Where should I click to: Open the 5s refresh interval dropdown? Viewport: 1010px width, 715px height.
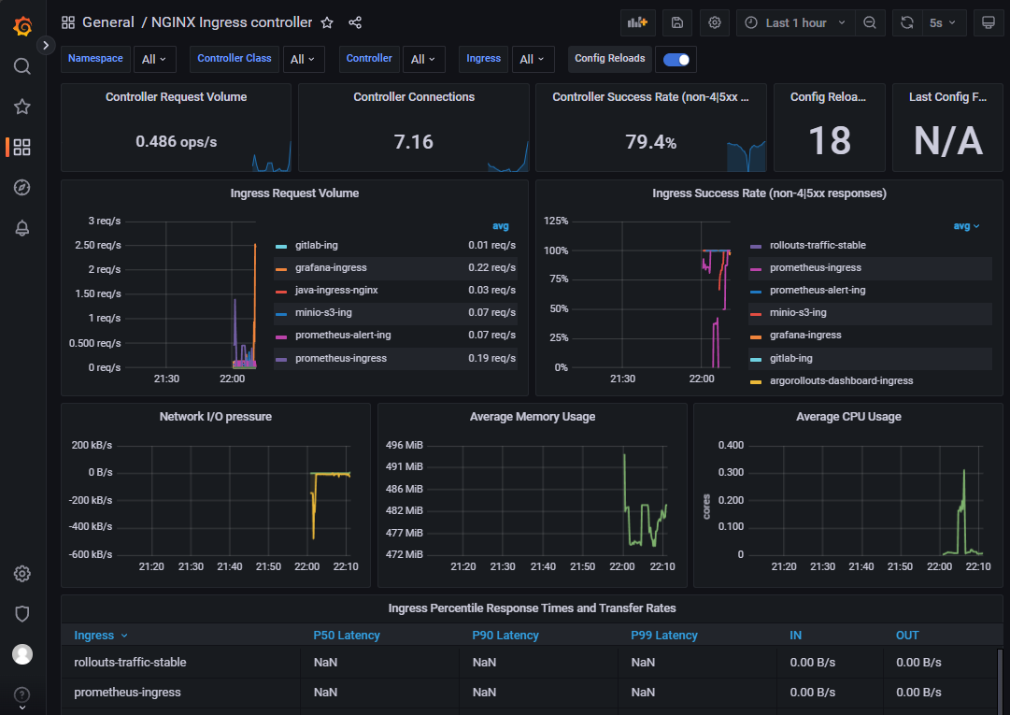click(x=943, y=22)
